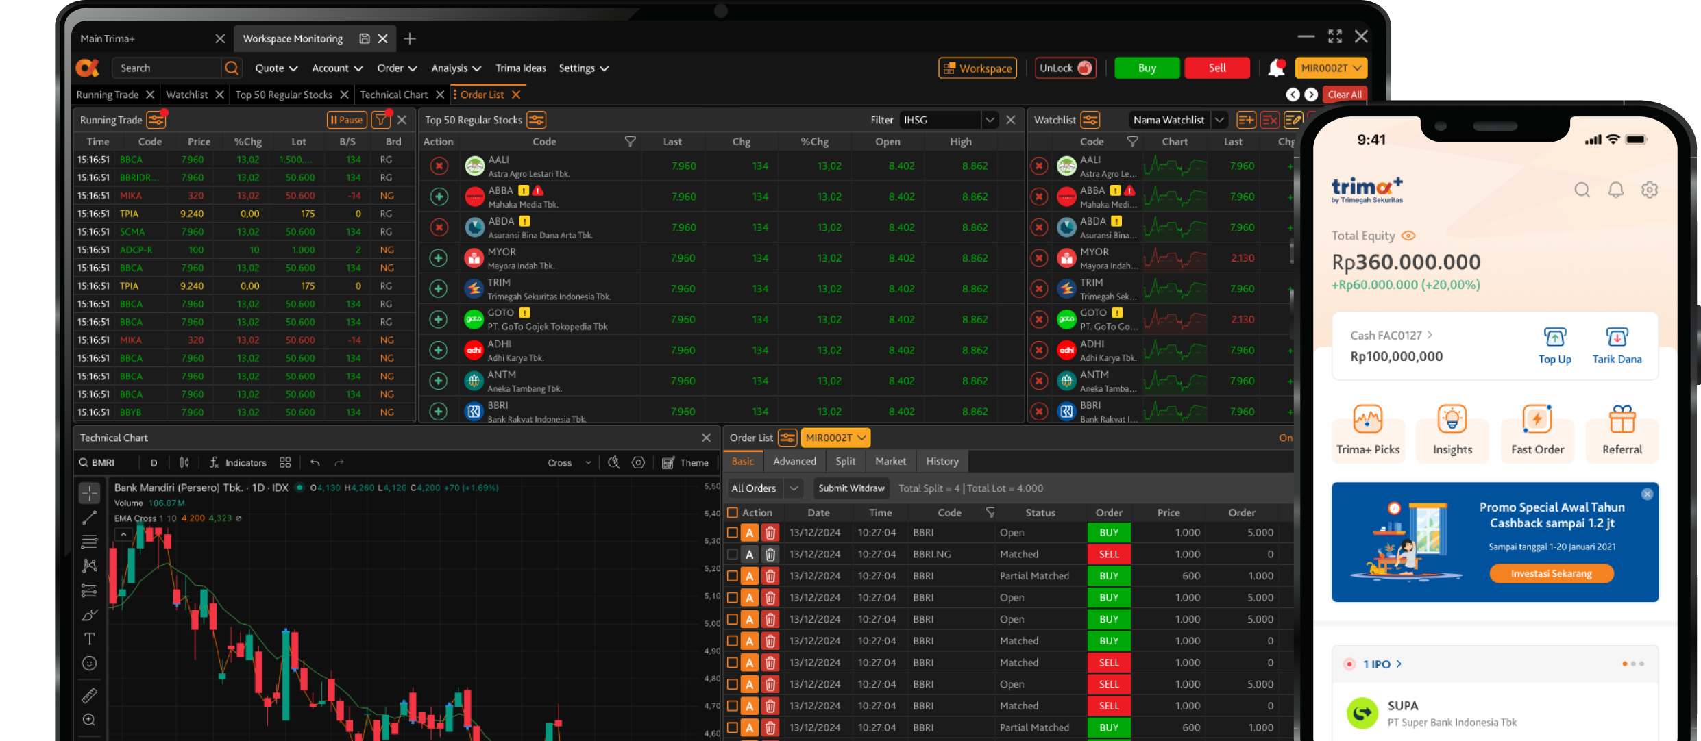Image resolution: width=1701 pixels, height=741 pixels.
Task: Open the Running Trade filter funnel icon
Action: (380, 120)
